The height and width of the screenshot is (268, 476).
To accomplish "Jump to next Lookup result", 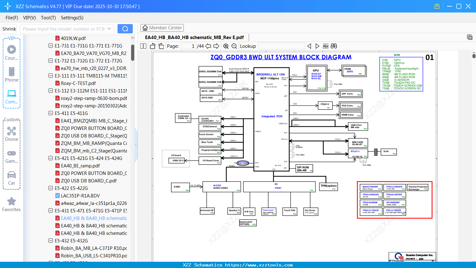I will point(317,46).
